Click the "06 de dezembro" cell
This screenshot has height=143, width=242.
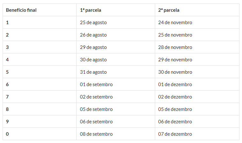tap(175, 122)
